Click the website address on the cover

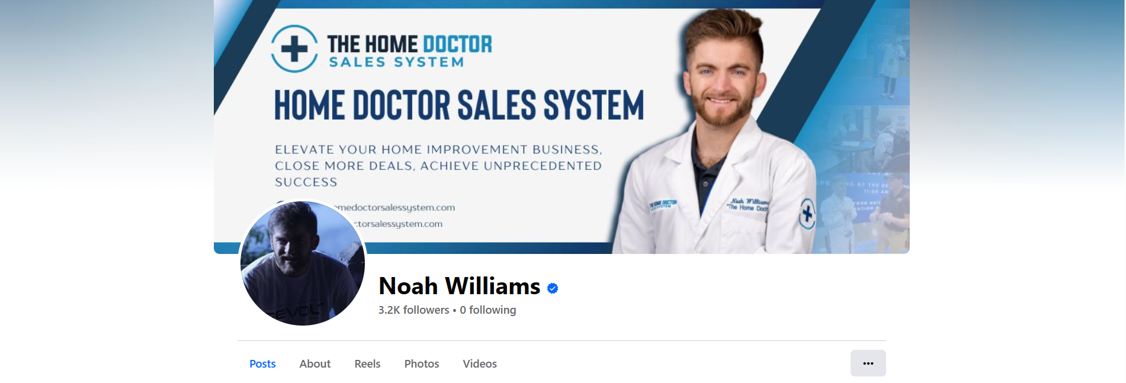pyautogui.click(x=394, y=207)
